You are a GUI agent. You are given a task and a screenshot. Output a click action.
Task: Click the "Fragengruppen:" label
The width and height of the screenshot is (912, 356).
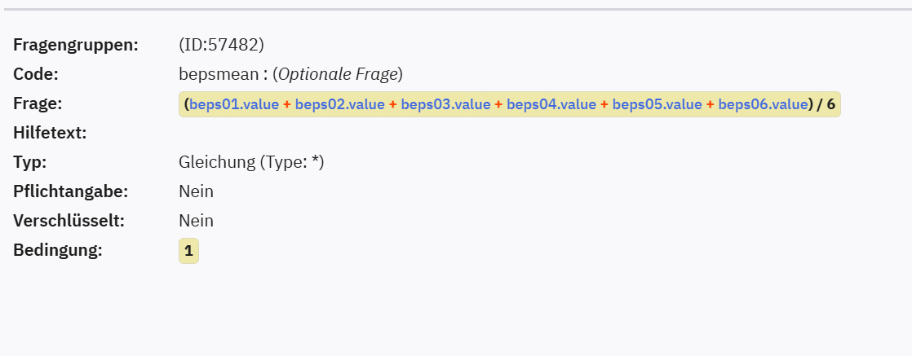(76, 45)
